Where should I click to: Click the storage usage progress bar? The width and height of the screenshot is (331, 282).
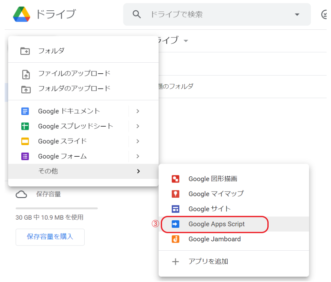(57, 208)
